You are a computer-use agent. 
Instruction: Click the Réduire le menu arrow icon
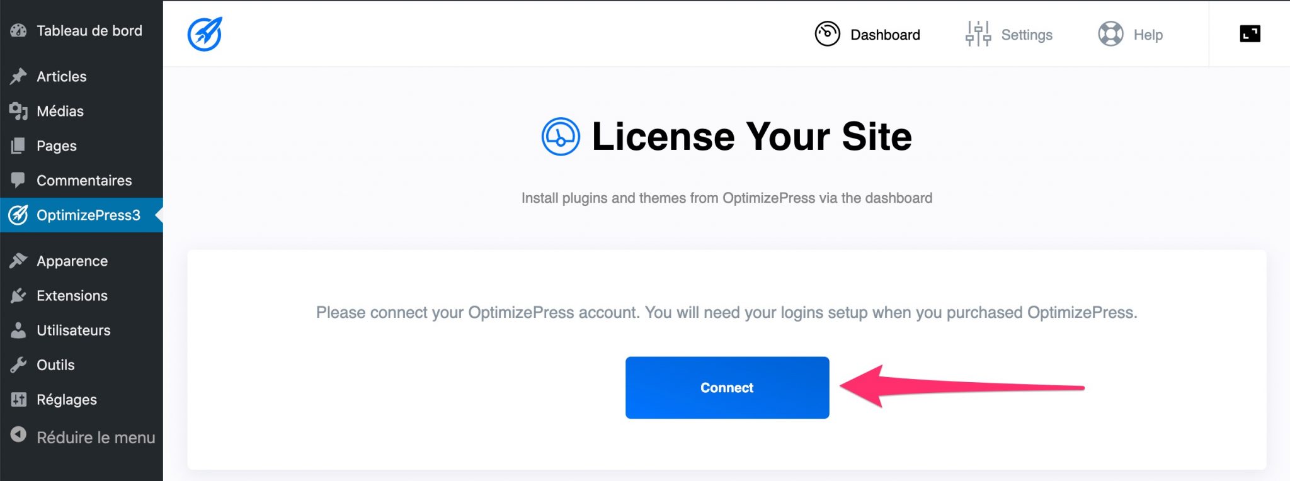19,434
